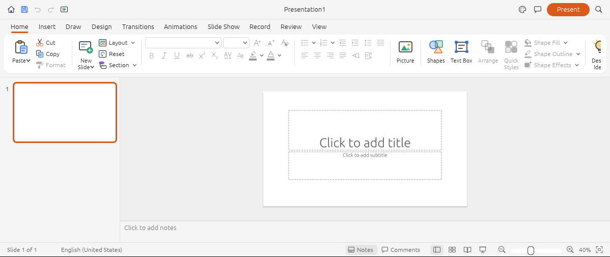Click the change case Aa icon
Screen dimensions: 610x257
[240, 55]
